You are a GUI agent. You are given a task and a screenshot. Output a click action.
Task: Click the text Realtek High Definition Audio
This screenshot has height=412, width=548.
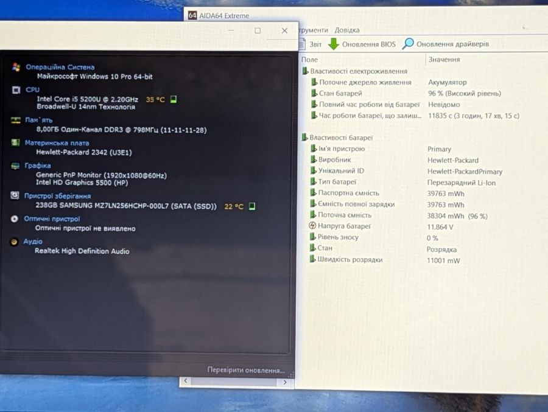82,251
